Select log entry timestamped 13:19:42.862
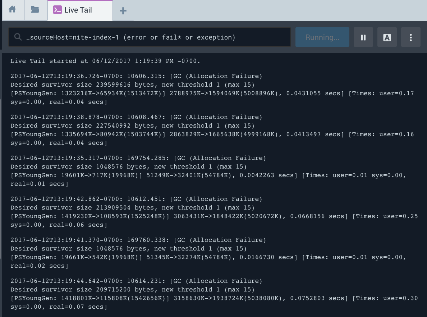Viewport: 427px width, 317px height. (x=137, y=199)
